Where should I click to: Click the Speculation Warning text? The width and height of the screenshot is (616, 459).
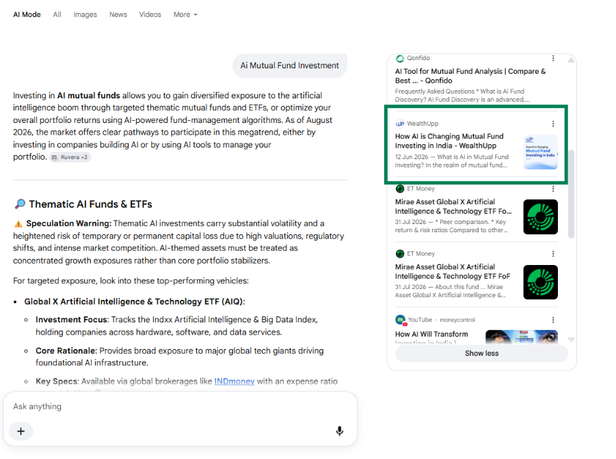point(69,223)
